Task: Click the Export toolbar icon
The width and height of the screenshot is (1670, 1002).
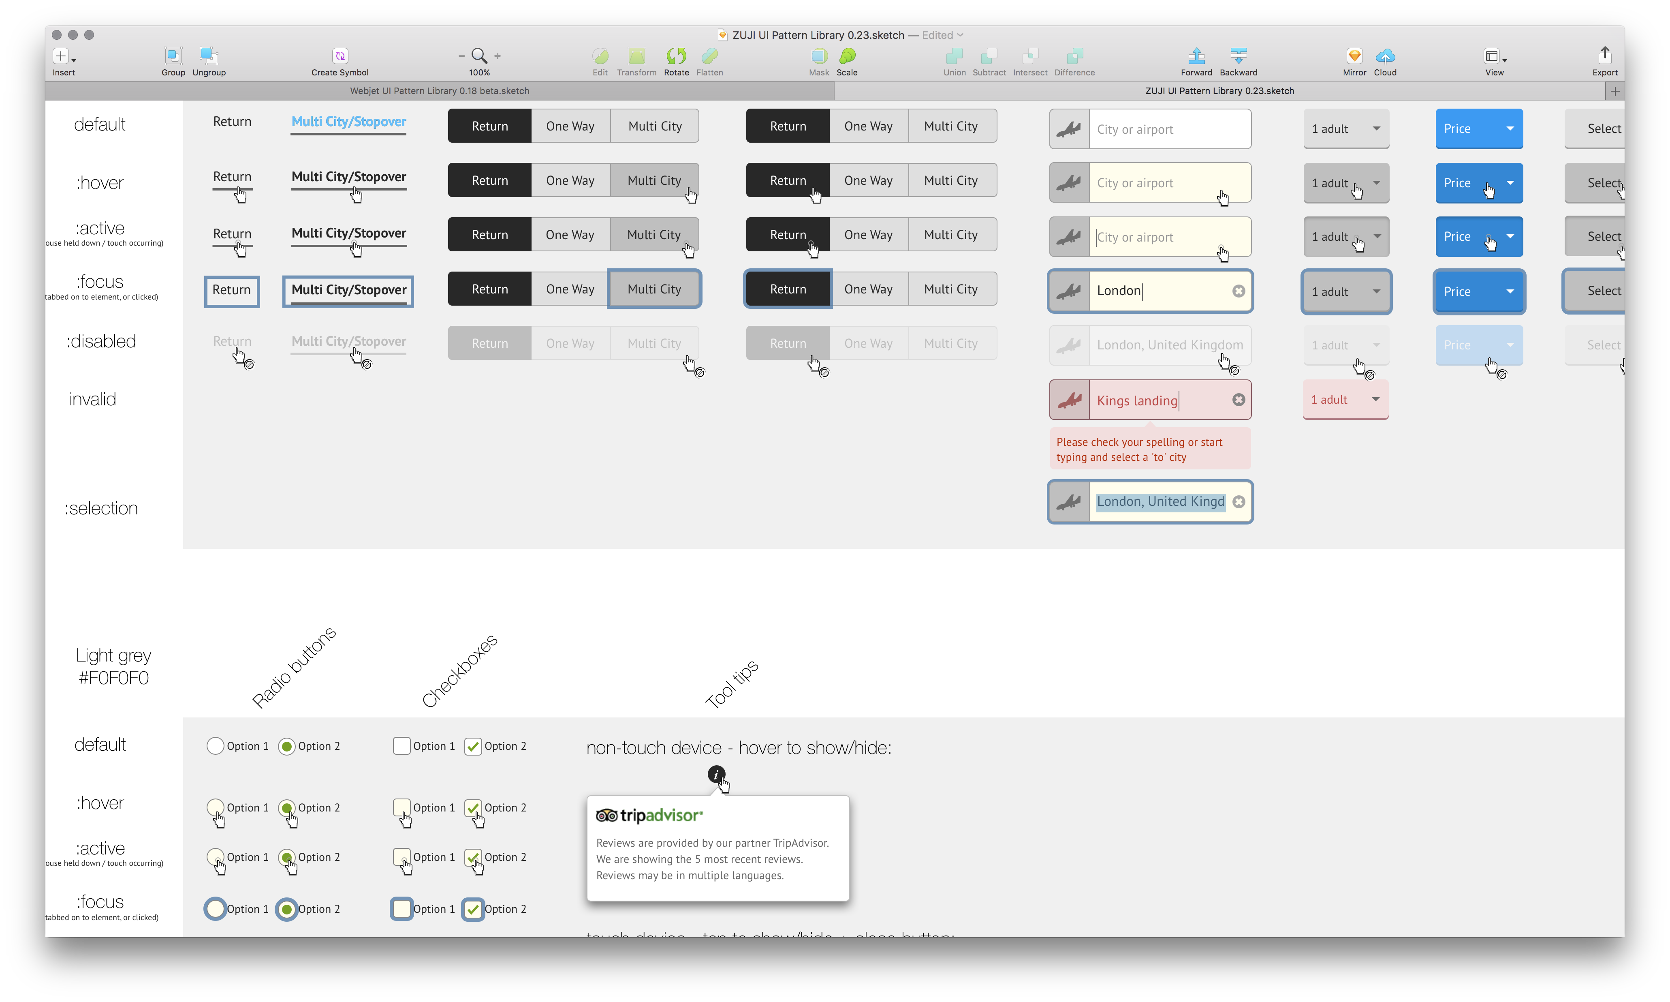Action: click(1604, 55)
